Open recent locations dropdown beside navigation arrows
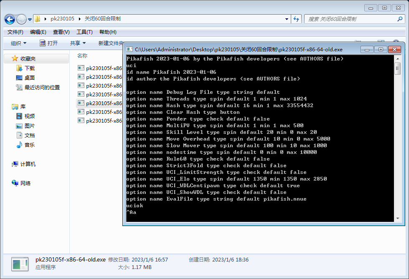This screenshot has width=409, height=279. pyautogui.click(x=30, y=19)
